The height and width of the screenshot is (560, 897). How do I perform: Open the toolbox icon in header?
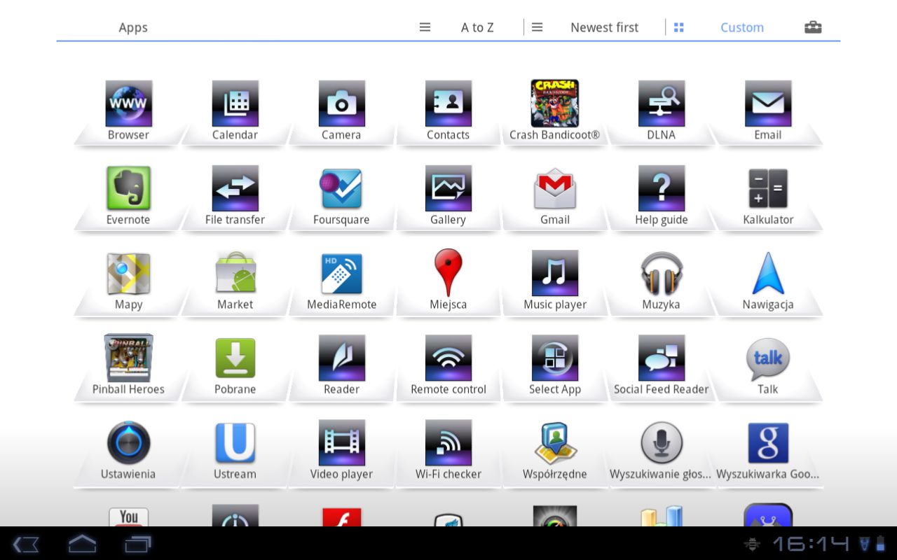click(813, 27)
